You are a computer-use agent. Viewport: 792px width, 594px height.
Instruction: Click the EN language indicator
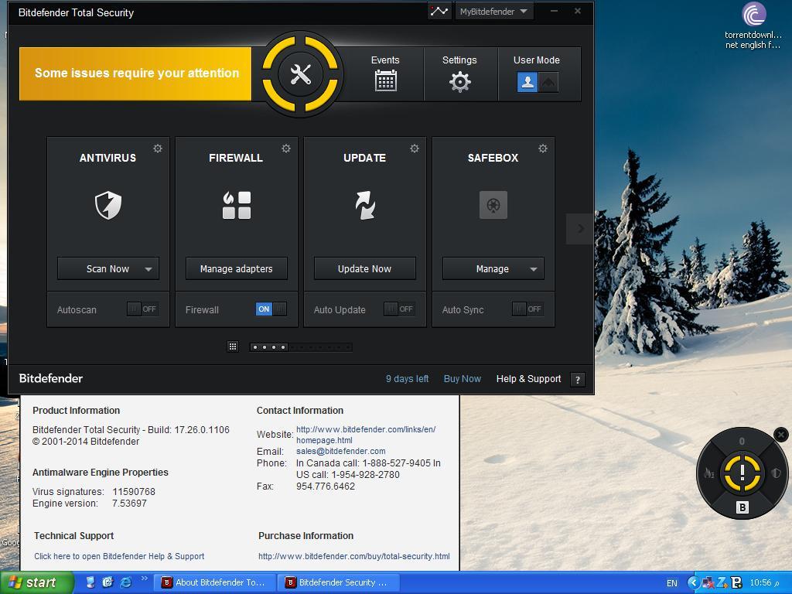point(672,583)
